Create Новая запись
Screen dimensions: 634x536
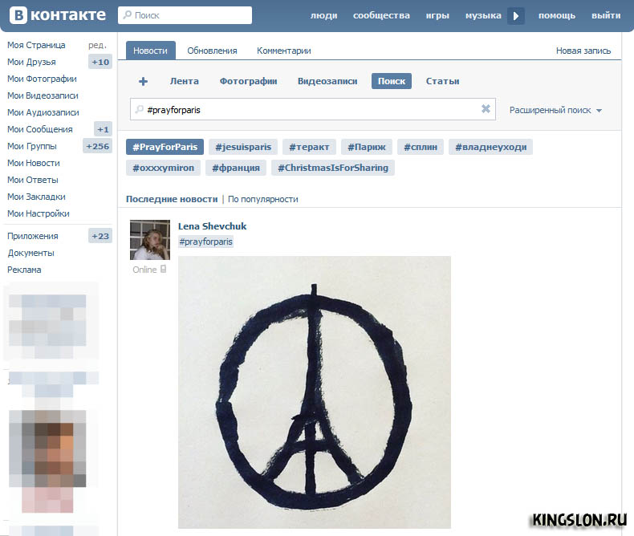[583, 51]
